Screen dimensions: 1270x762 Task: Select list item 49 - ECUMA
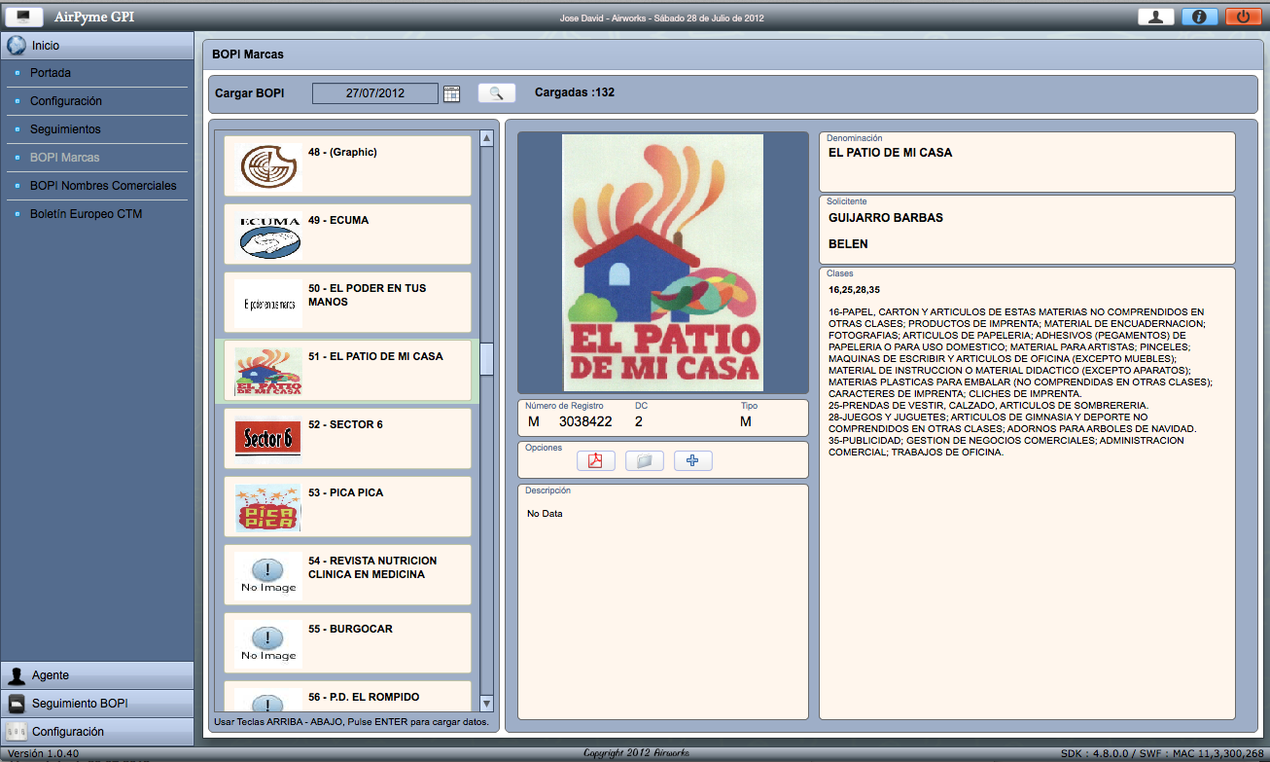pyautogui.click(x=347, y=235)
